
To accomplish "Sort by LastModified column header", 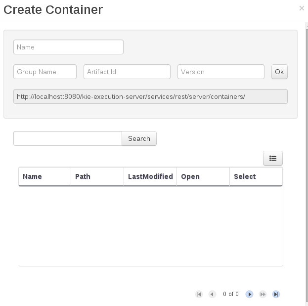I will point(150,176).
